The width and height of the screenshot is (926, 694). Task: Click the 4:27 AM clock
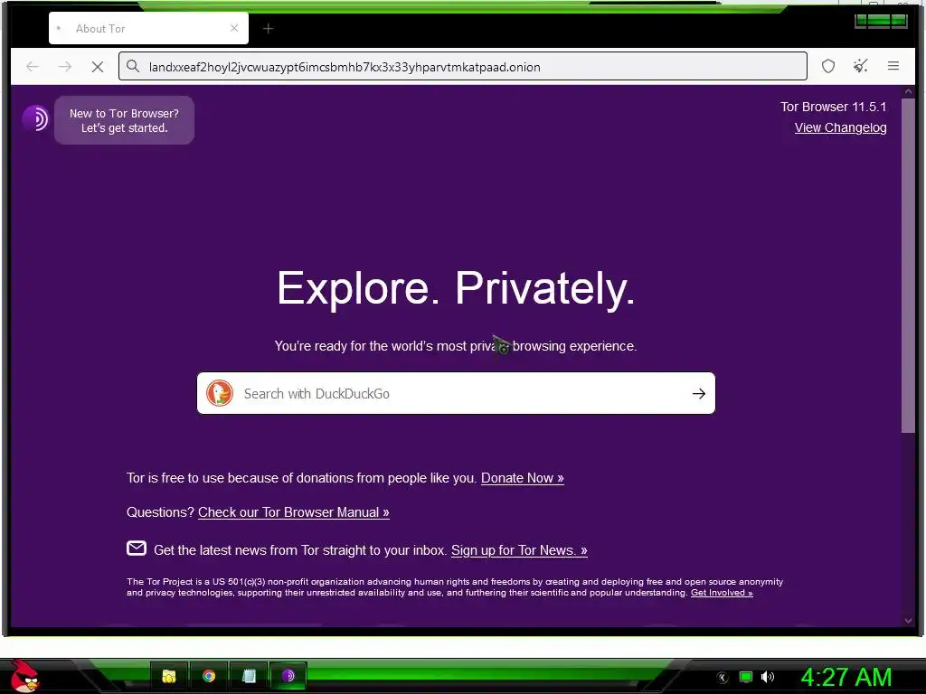pyautogui.click(x=846, y=678)
